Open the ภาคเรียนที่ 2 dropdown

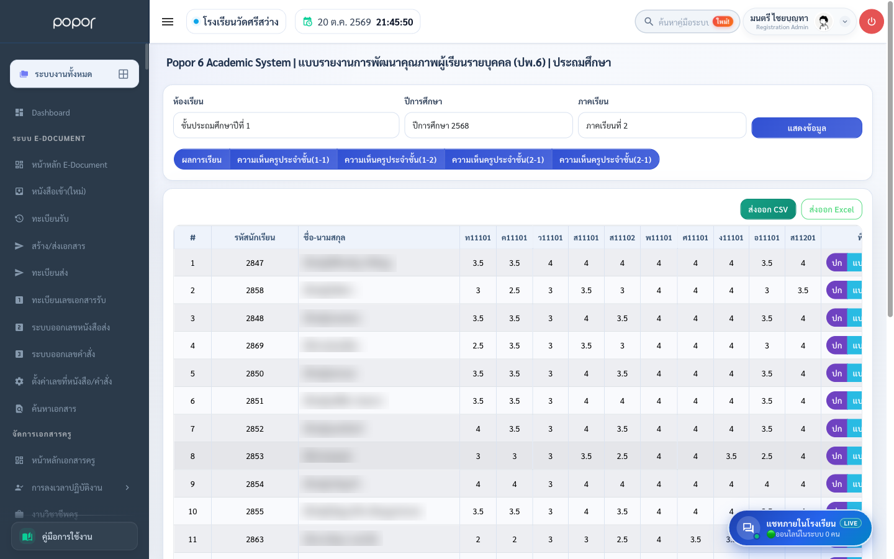(x=662, y=125)
